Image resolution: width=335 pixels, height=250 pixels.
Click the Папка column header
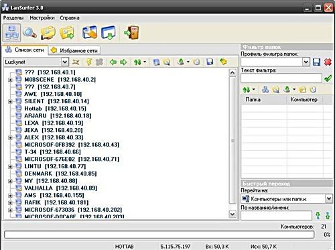pos(264,99)
